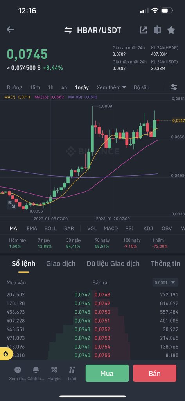Select bid price 0,0745 in order book

tap(83, 312)
